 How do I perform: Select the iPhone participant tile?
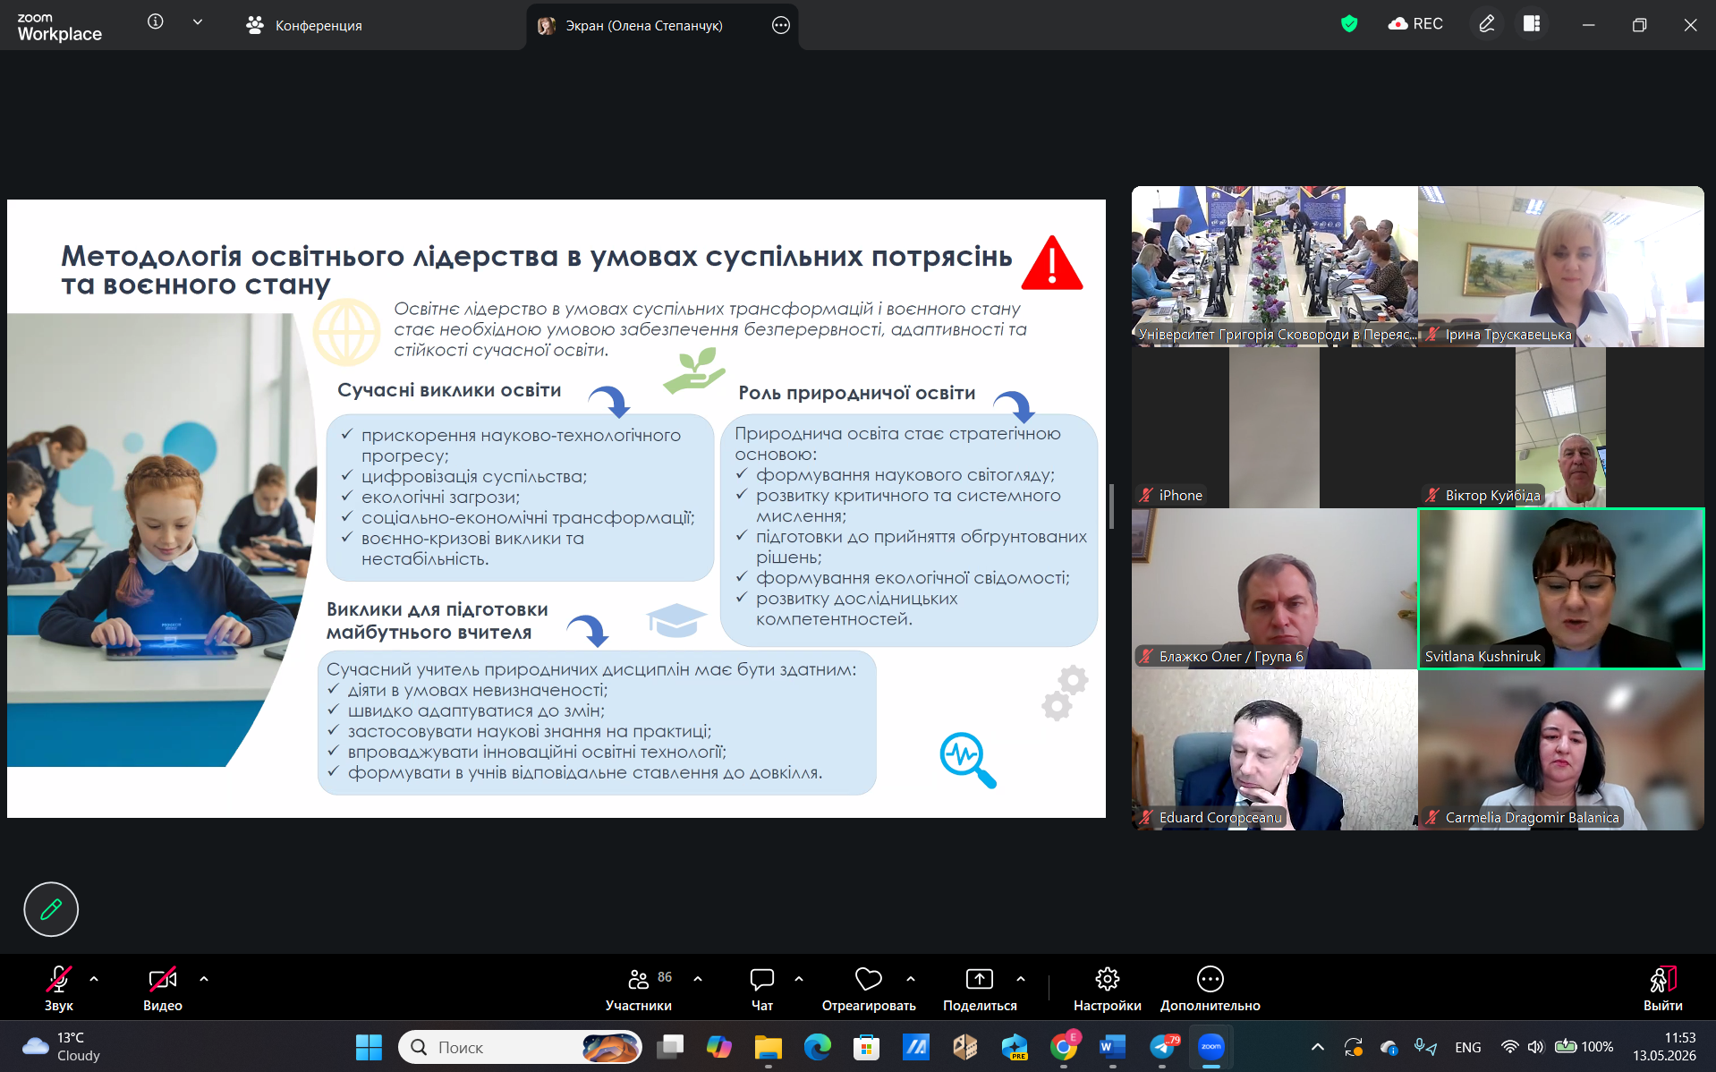click(x=1275, y=428)
